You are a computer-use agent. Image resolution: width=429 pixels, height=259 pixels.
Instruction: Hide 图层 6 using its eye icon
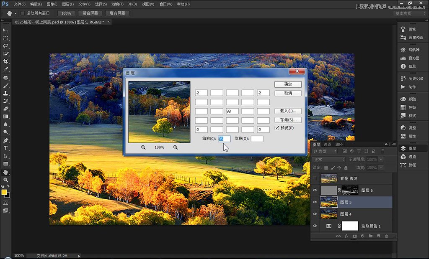point(315,190)
